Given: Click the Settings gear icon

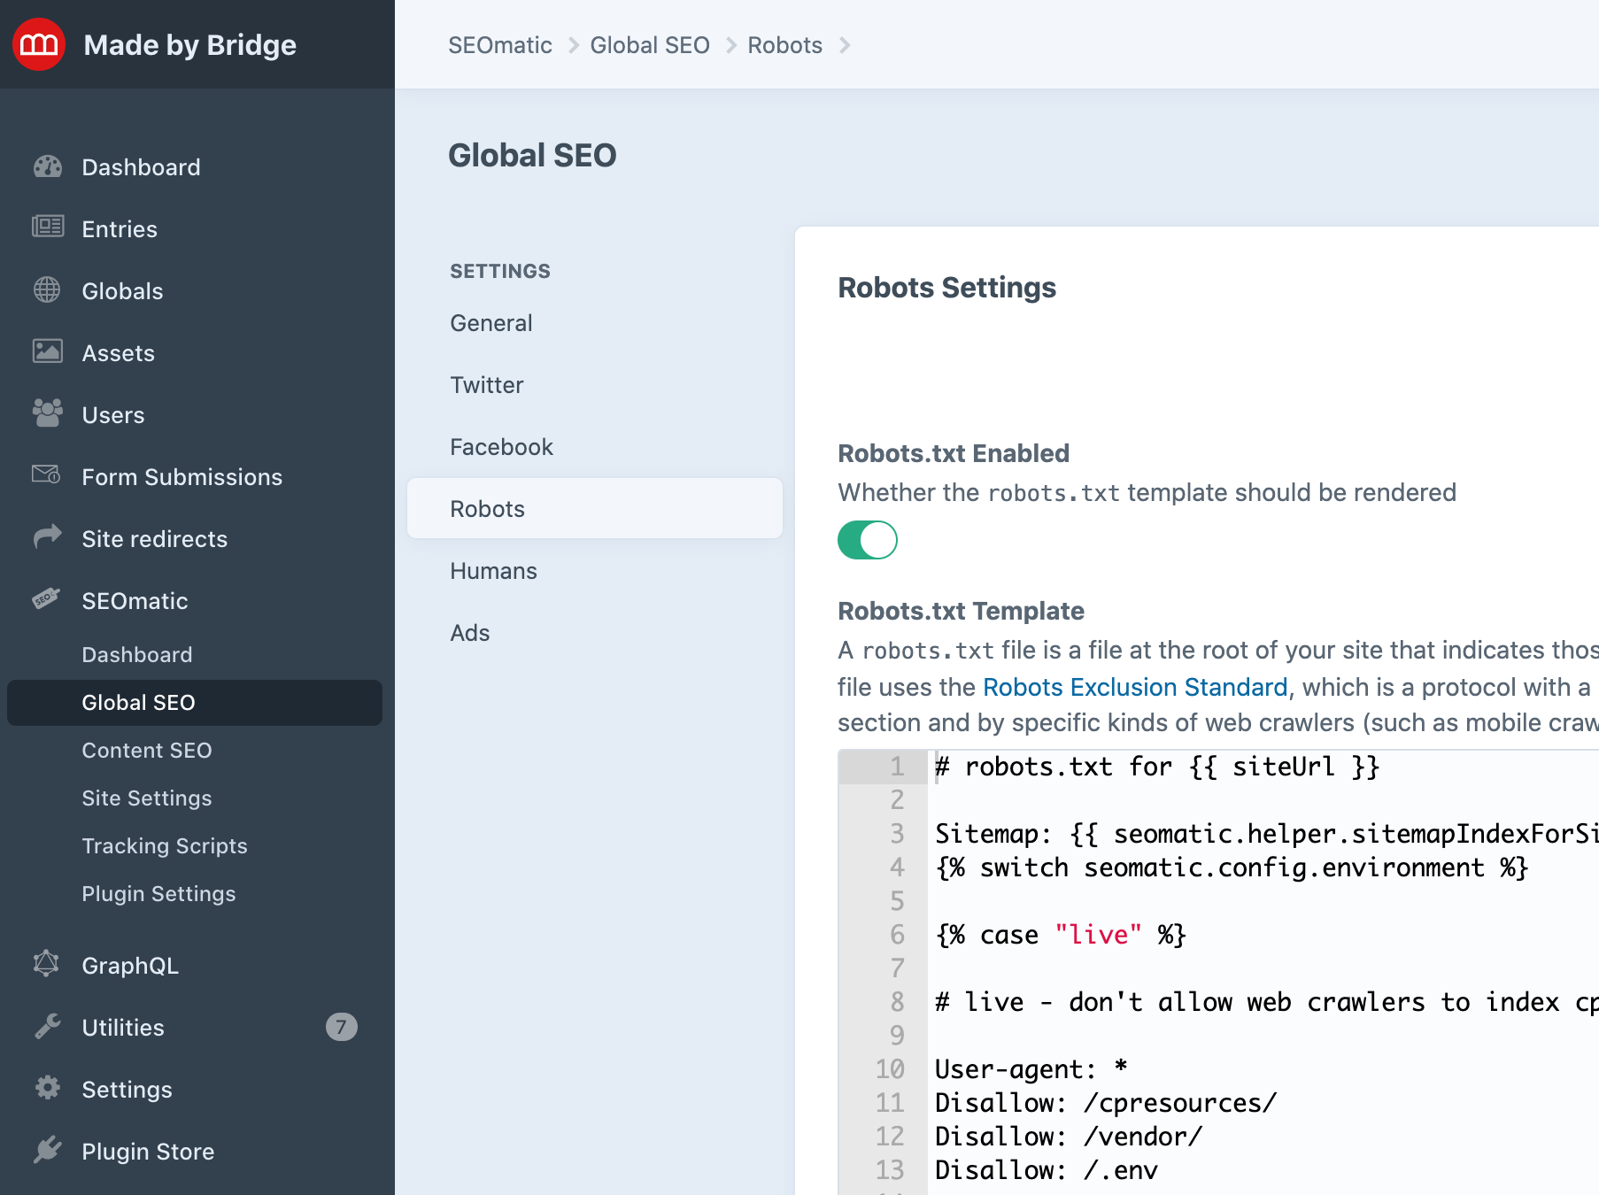Looking at the screenshot, I should click(x=47, y=1088).
